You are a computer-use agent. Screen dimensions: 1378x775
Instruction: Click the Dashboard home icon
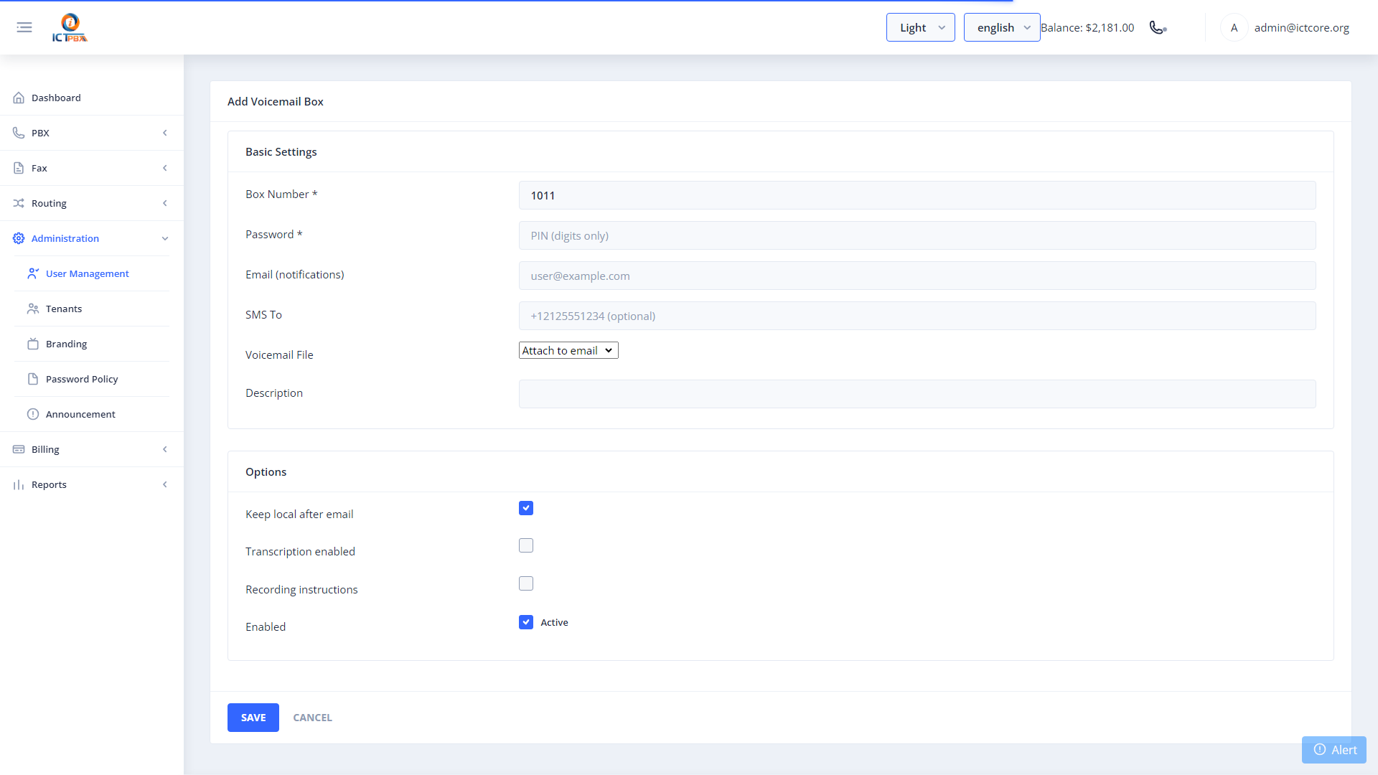coord(19,98)
